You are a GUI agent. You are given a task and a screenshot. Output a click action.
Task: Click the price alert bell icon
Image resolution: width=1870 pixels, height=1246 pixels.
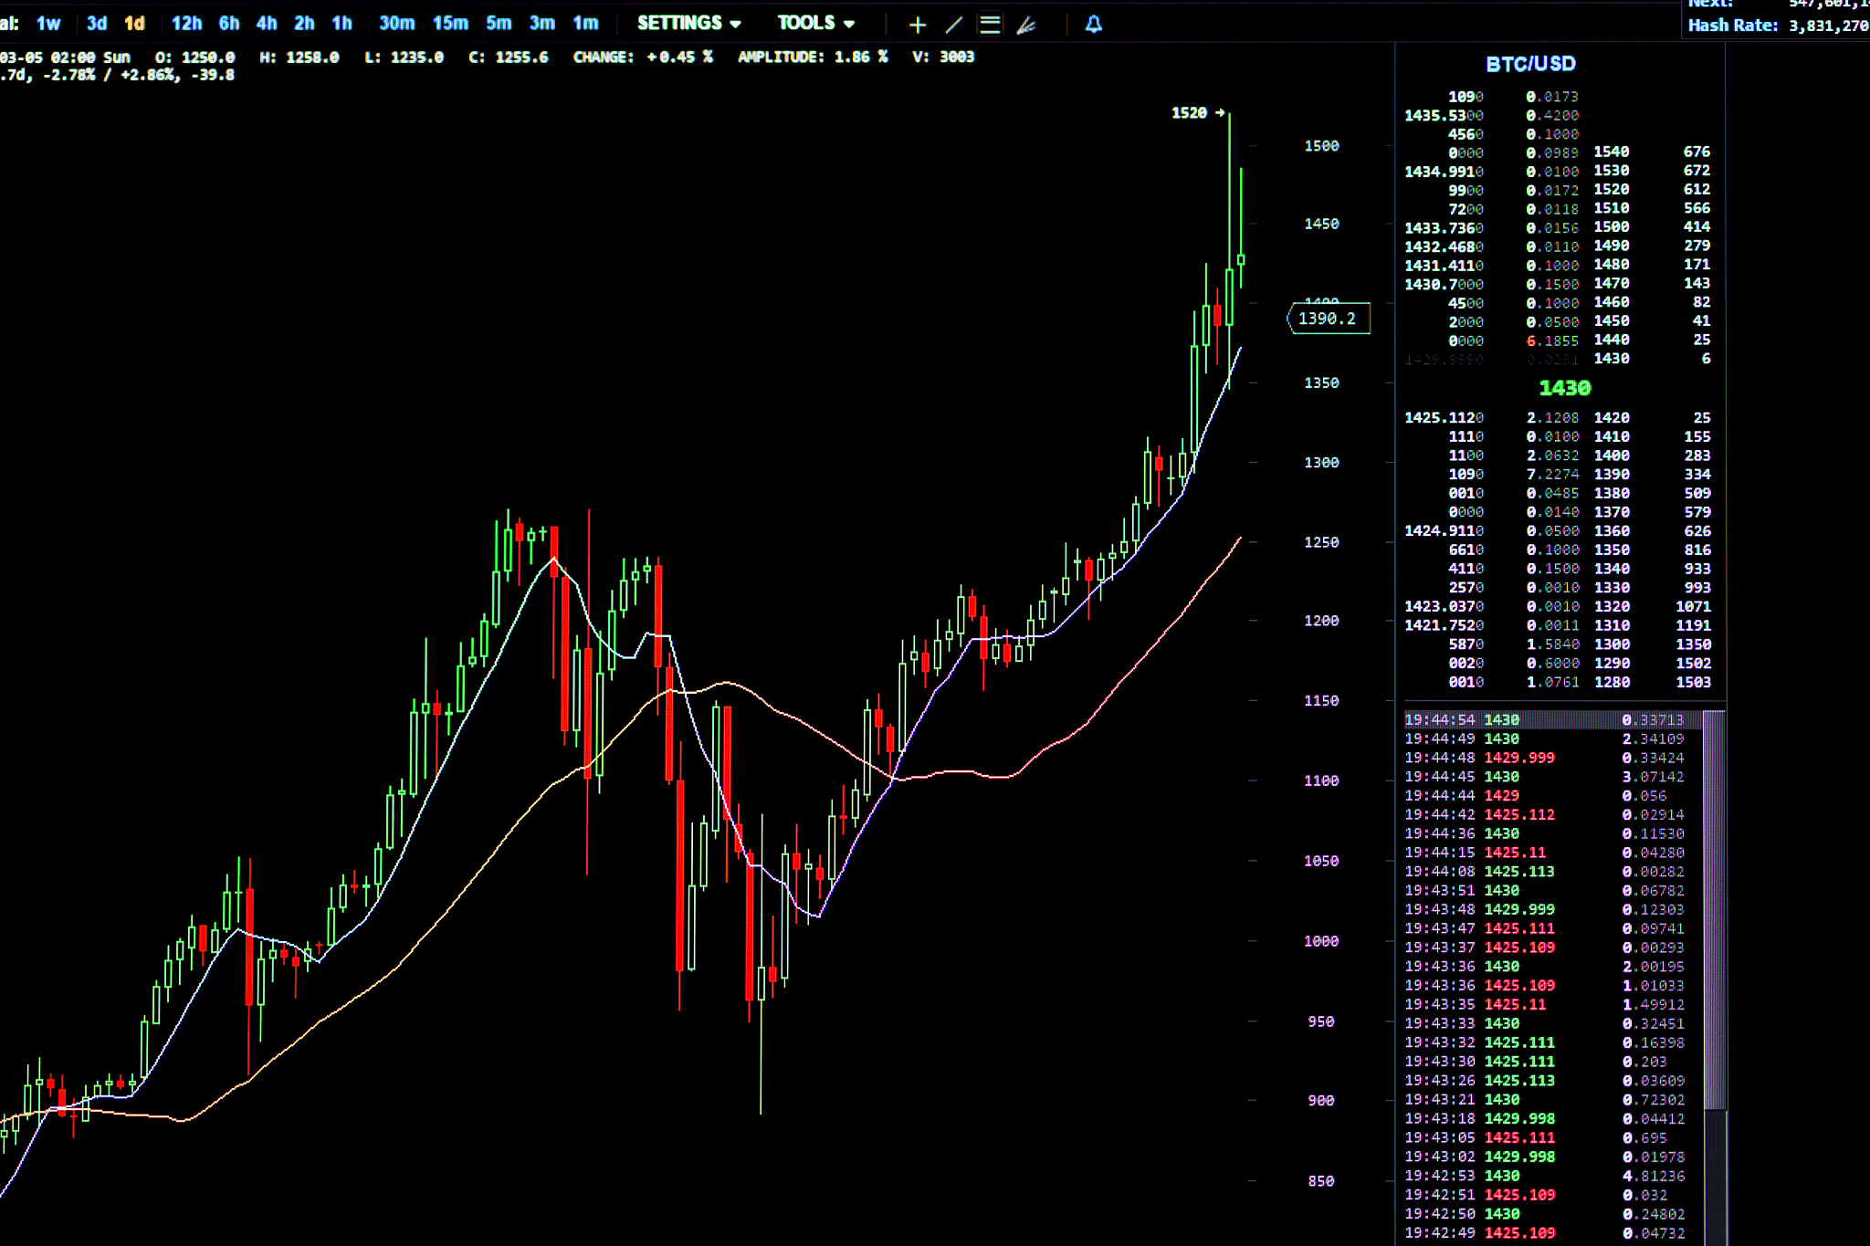click(x=1093, y=25)
